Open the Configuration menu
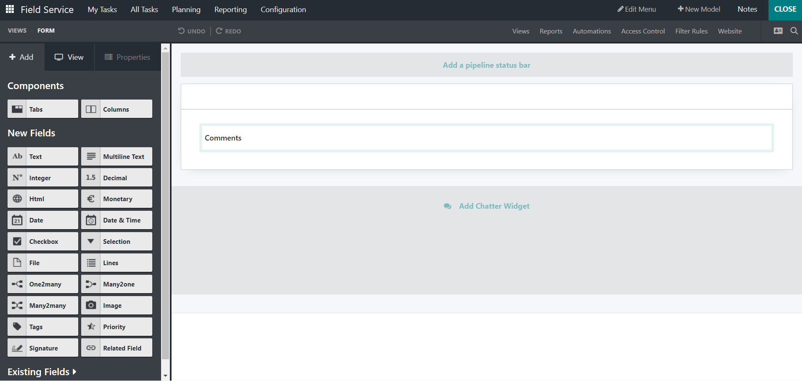 tap(283, 9)
